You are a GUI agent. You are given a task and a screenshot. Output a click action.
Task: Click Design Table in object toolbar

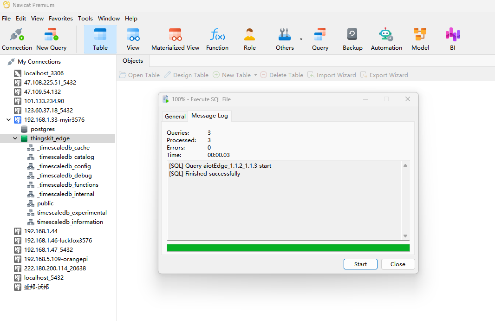click(x=186, y=75)
